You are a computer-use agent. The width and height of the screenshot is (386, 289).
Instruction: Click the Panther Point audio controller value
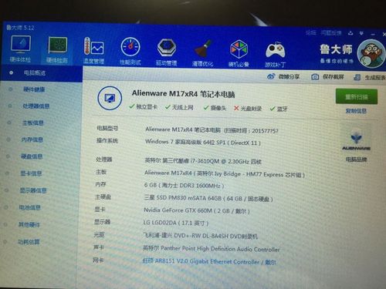coord(211,249)
